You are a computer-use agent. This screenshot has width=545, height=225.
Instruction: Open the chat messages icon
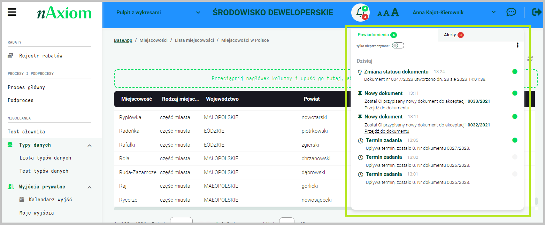tap(511, 12)
